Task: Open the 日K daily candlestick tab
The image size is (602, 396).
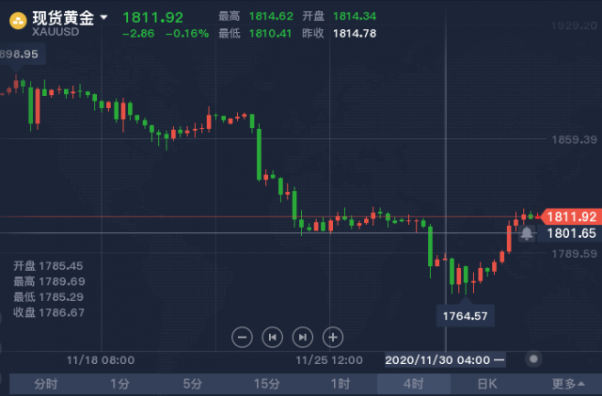Action: 487,384
